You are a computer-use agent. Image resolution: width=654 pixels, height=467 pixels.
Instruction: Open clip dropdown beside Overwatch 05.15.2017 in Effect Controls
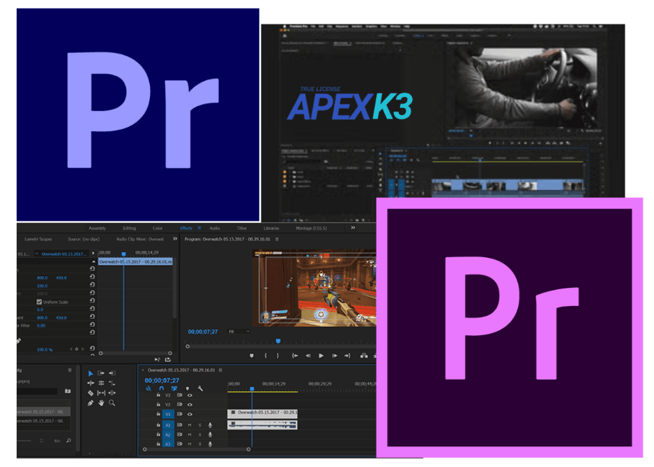tap(37, 254)
